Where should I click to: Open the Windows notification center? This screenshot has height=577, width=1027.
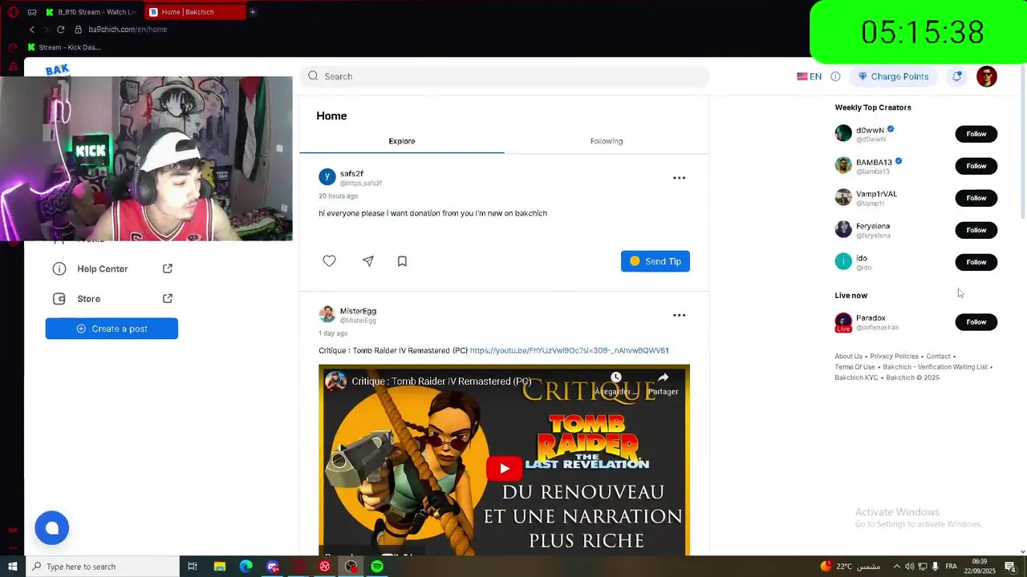[1010, 567]
